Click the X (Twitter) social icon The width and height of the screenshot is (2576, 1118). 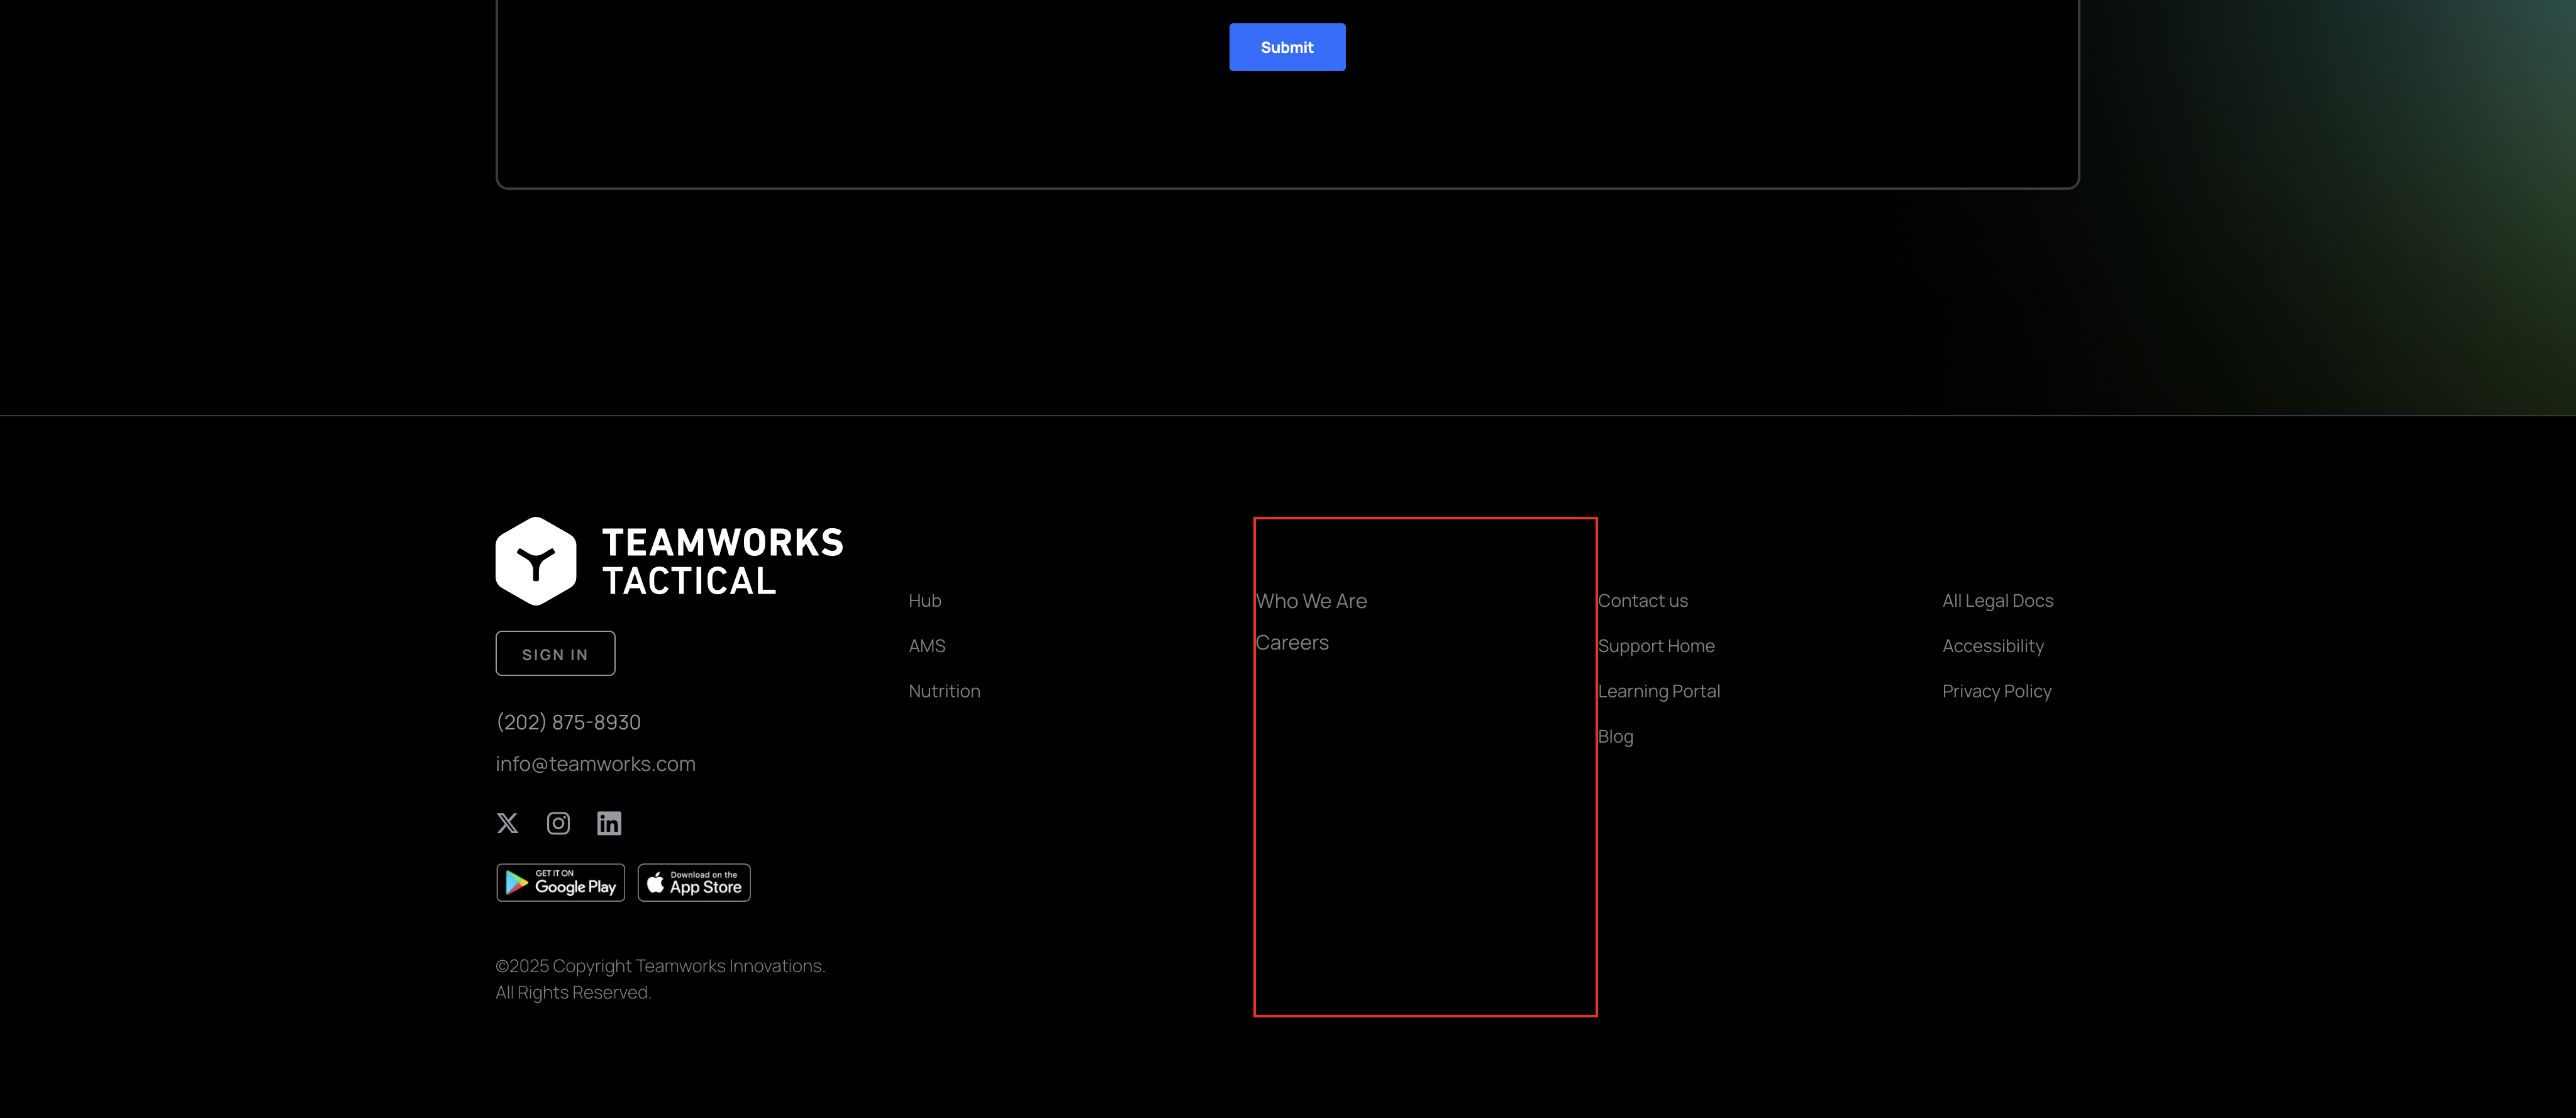[x=507, y=823]
